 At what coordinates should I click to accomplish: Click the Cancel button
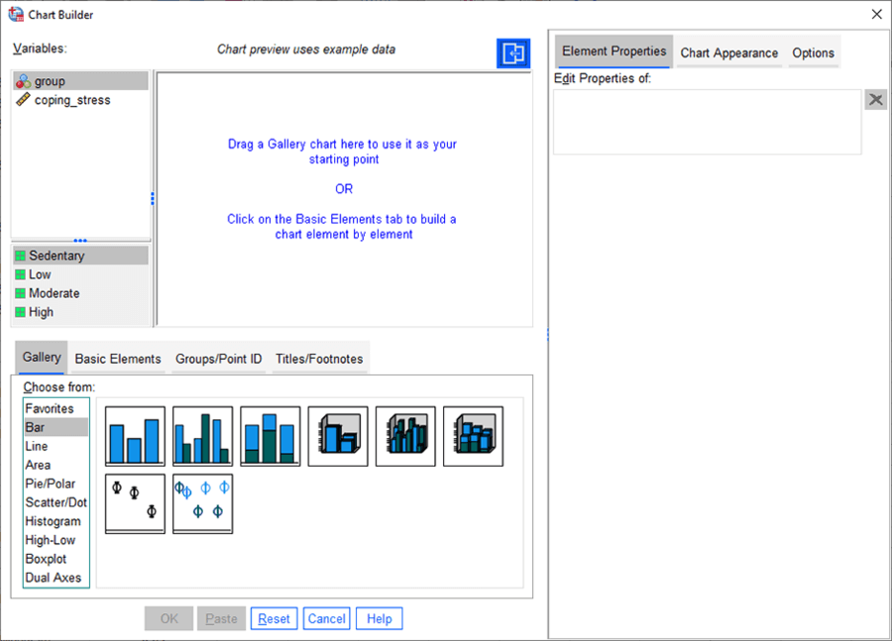pyautogui.click(x=326, y=618)
